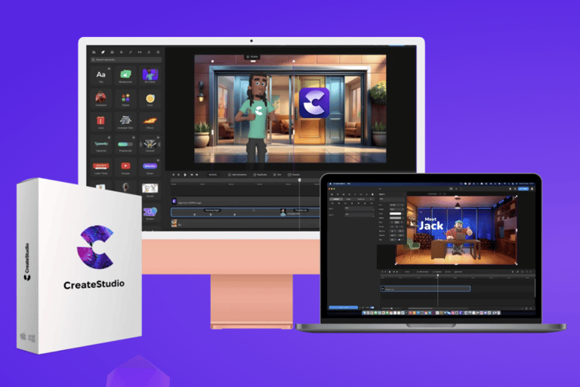
Task: Open the Emoji category on iMac screen
Action: [150, 98]
